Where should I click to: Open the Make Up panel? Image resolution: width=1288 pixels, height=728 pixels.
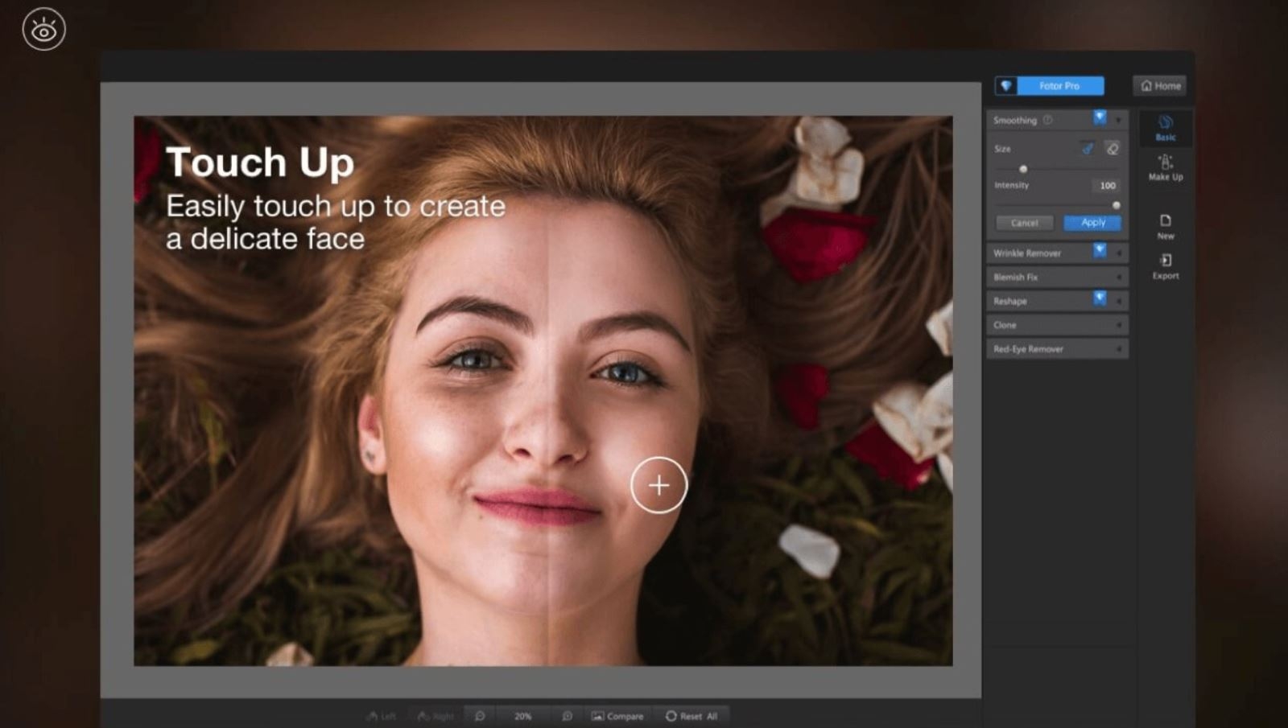click(1165, 167)
